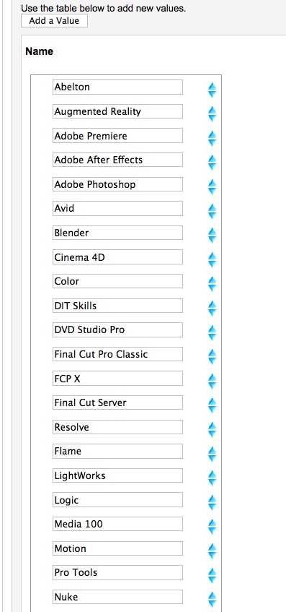Viewport: 286px width, 612px height.
Task: Click the sort handle for Media 100
Action: click(x=212, y=527)
